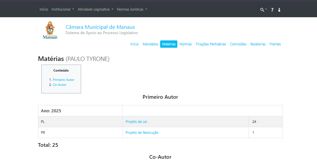Switch to the Normas tab

tap(186, 44)
